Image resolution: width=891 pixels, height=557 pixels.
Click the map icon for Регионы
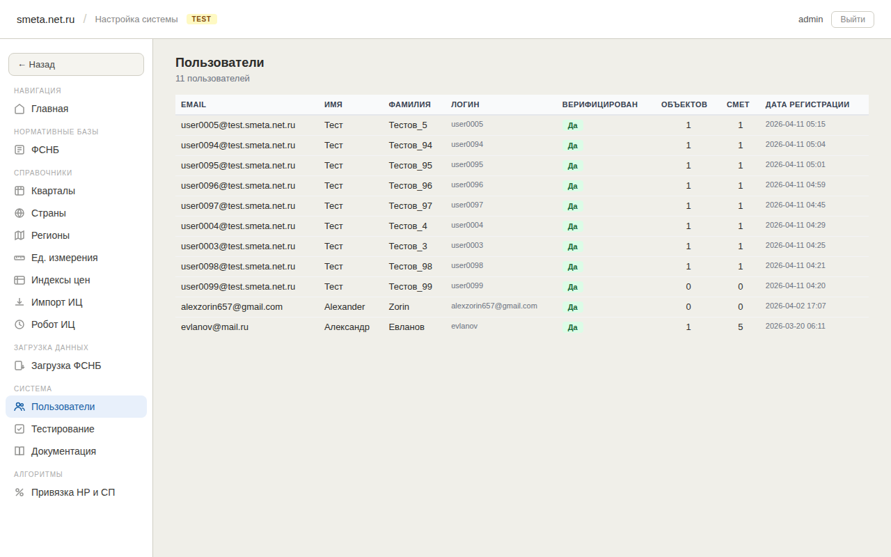click(x=19, y=235)
